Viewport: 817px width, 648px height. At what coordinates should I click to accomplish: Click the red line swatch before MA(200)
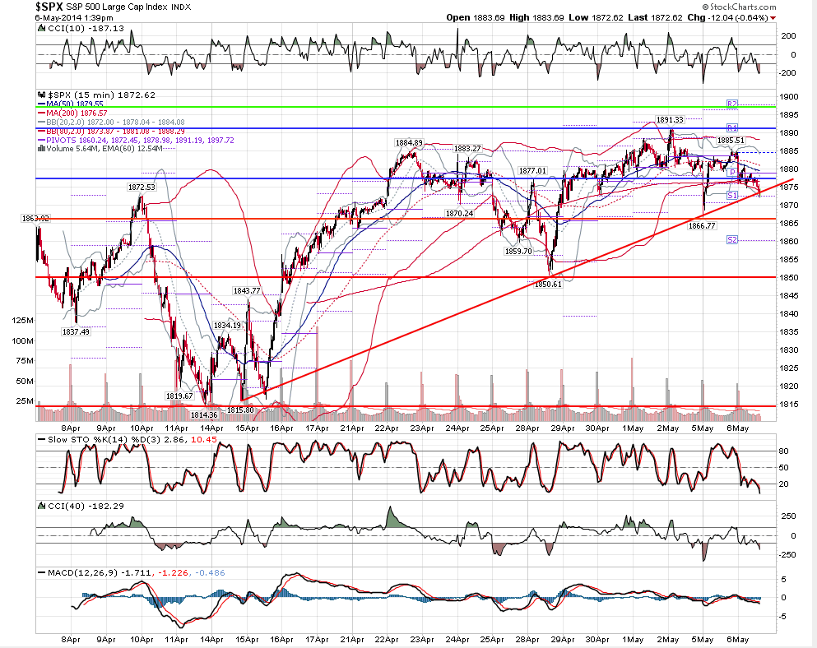click(x=41, y=113)
